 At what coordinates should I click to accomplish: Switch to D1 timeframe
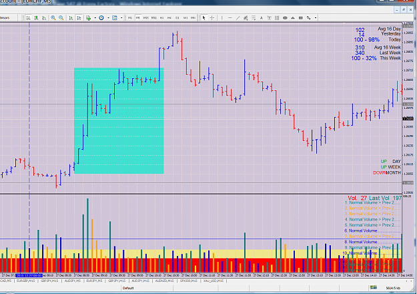(177, 18)
